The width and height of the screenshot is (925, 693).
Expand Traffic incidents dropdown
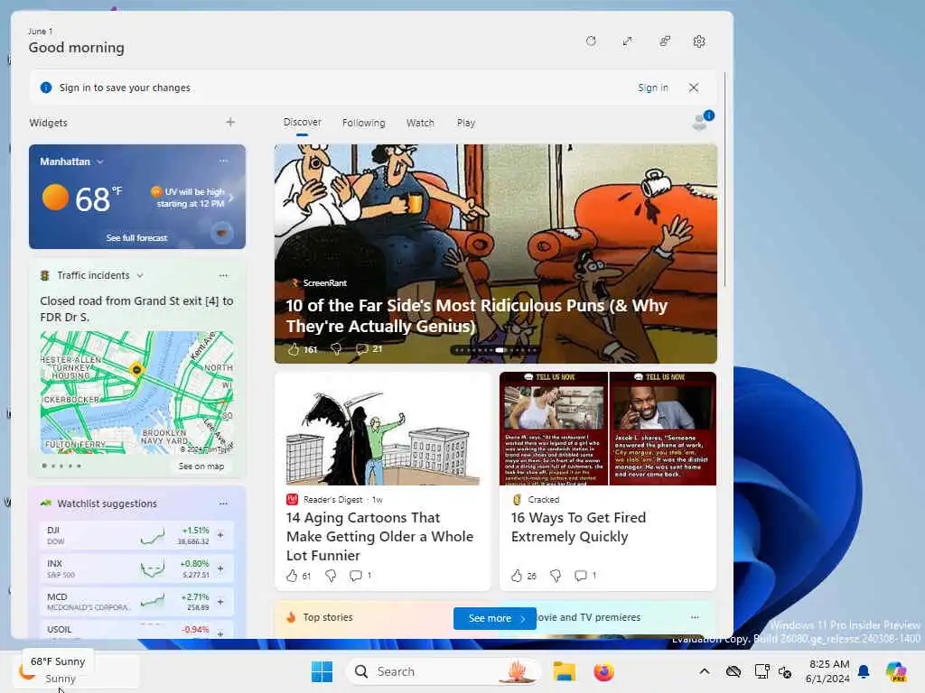point(140,276)
